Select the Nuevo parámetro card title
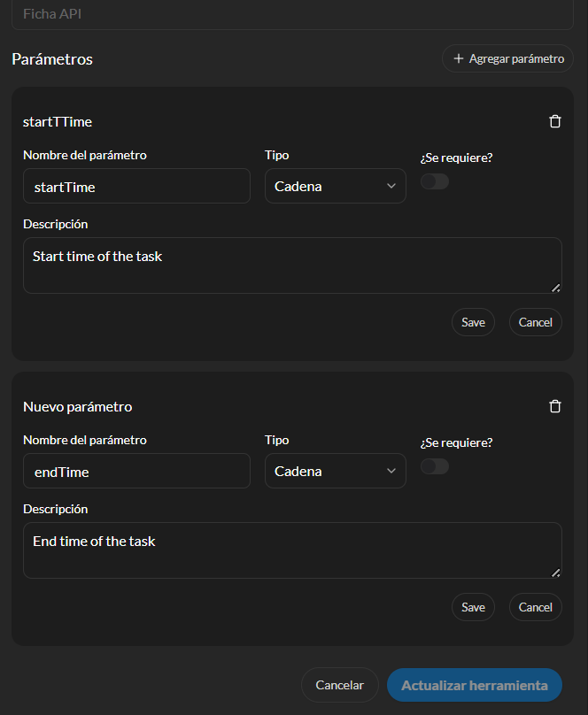Image resolution: width=588 pixels, height=715 pixels. 78,407
